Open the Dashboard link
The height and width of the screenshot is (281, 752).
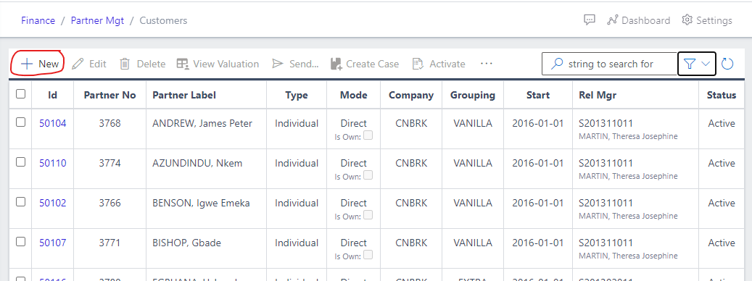pos(638,20)
